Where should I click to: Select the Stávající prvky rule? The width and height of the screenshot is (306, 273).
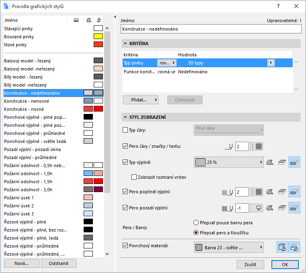53,29
